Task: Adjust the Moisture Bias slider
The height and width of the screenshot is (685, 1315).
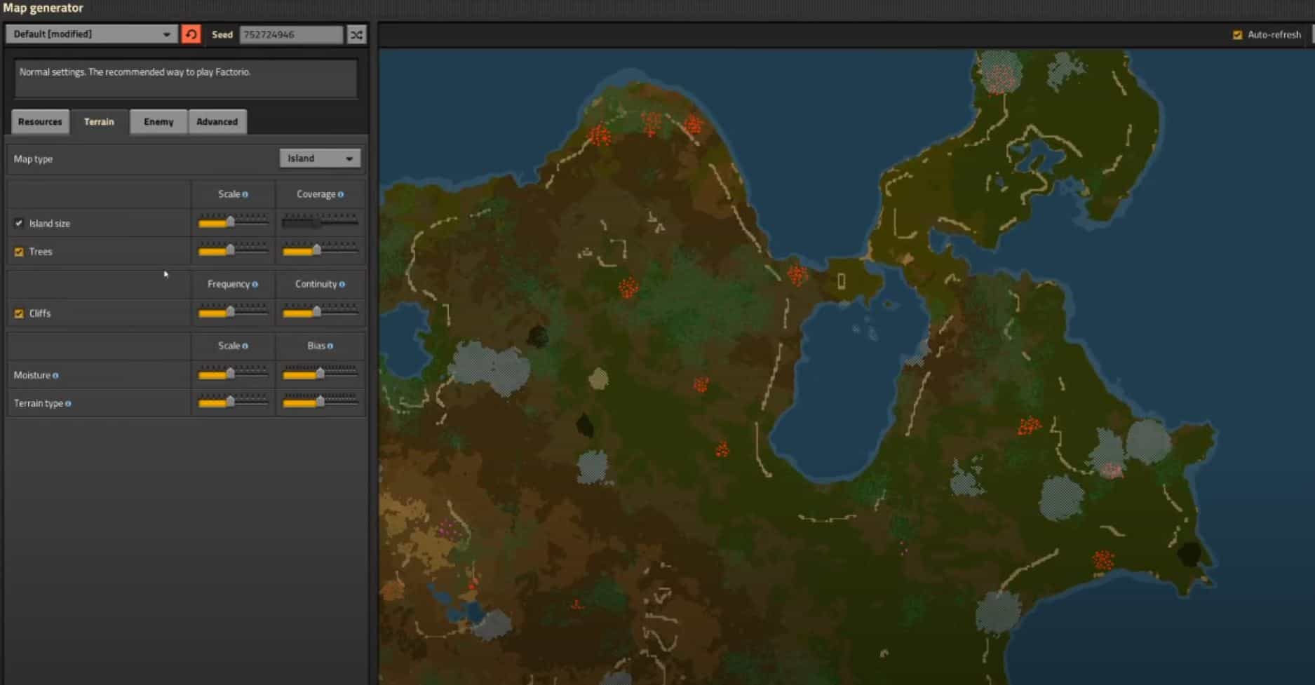Action: pyautogui.click(x=320, y=374)
